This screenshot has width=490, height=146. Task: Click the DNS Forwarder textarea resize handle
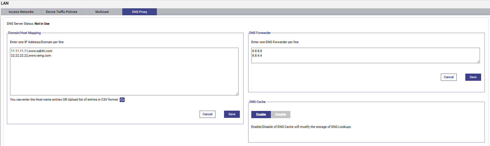[478, 62]
